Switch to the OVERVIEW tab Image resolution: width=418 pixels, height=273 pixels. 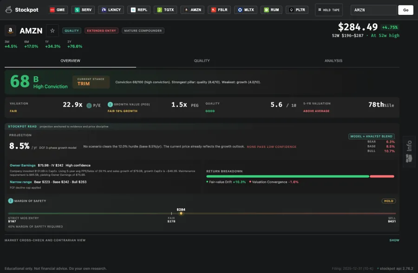71,61
